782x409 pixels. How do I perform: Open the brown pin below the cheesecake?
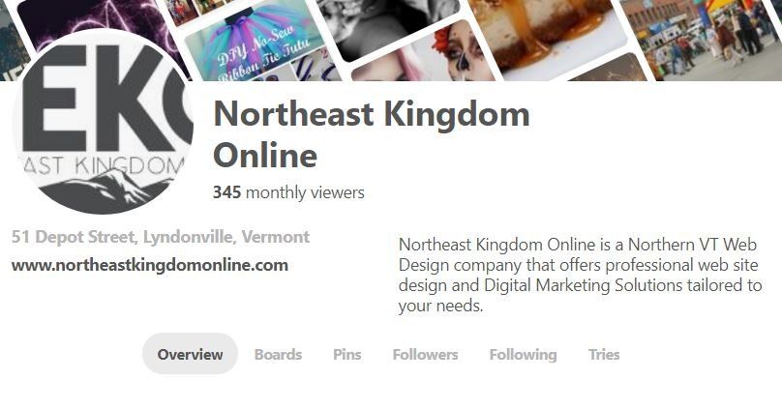pyautogui.click(x=611, y=70)
